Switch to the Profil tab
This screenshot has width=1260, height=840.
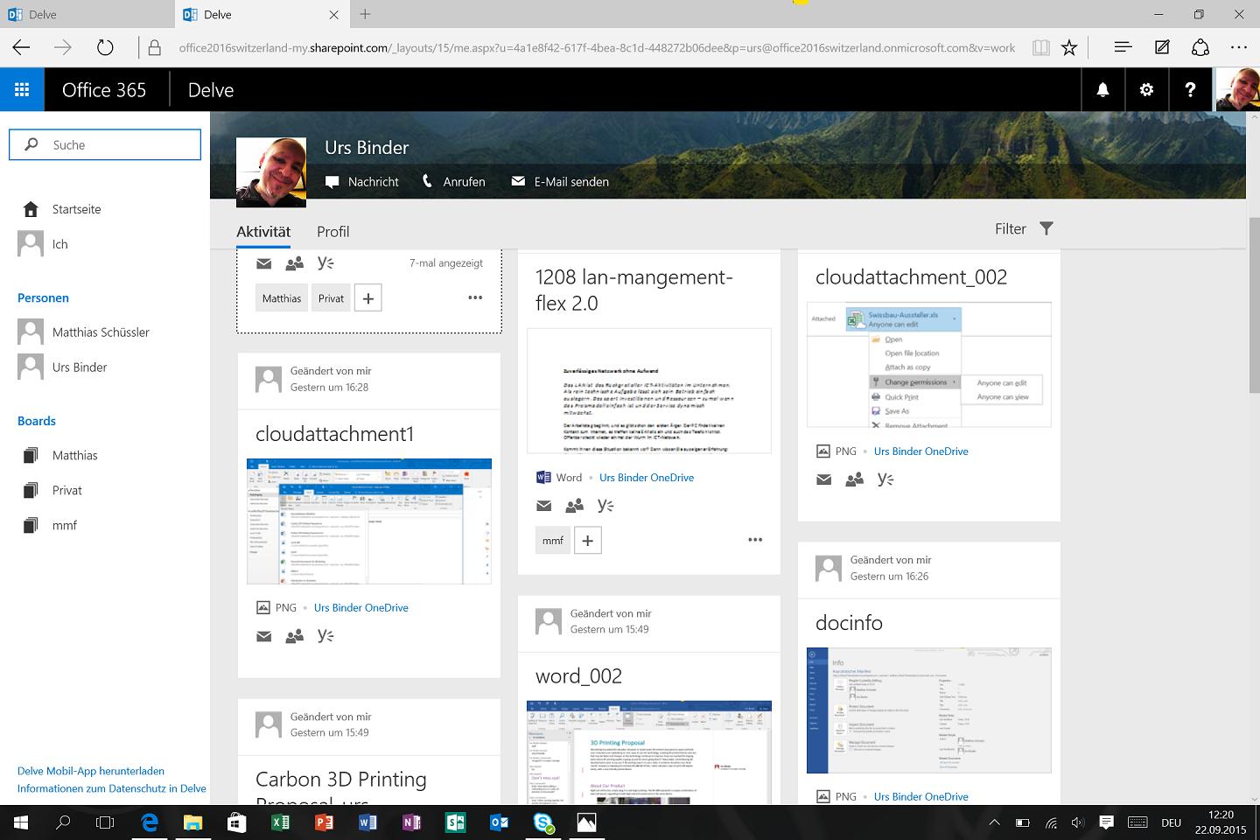332,232
